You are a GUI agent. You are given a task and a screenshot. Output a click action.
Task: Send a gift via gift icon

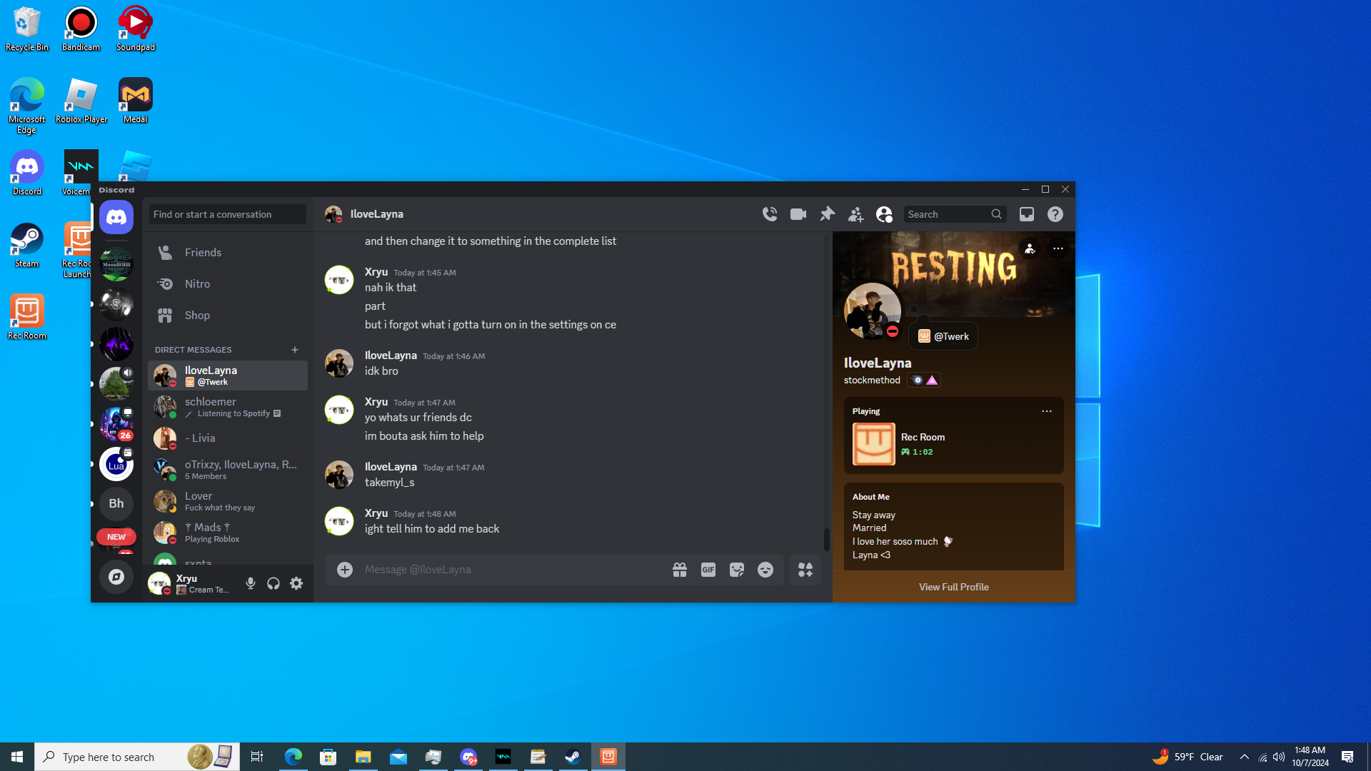point(679,570)
